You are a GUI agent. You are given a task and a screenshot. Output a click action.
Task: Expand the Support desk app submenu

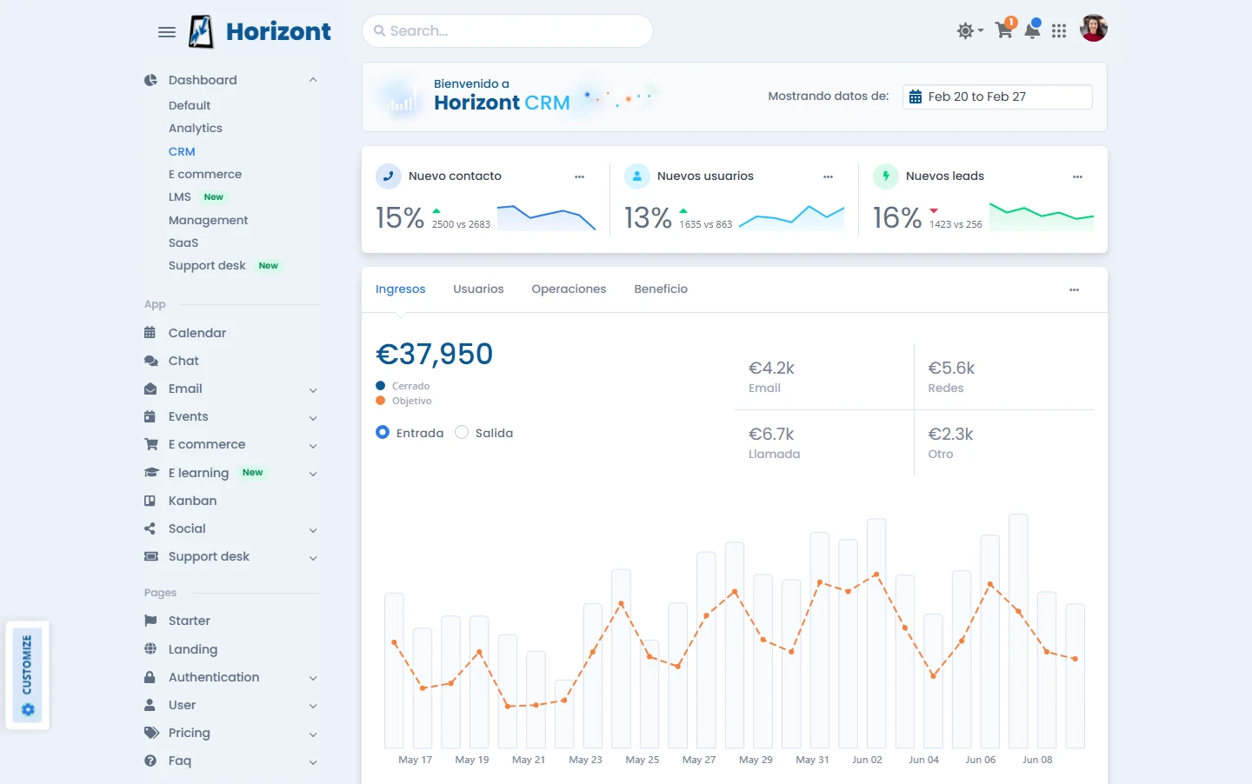click(231, 556)
